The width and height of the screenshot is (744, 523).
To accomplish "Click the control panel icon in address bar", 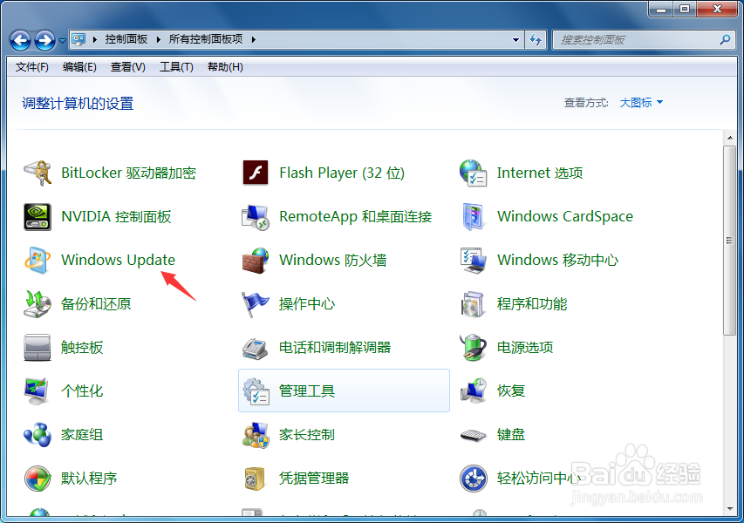I will point(78,39).
